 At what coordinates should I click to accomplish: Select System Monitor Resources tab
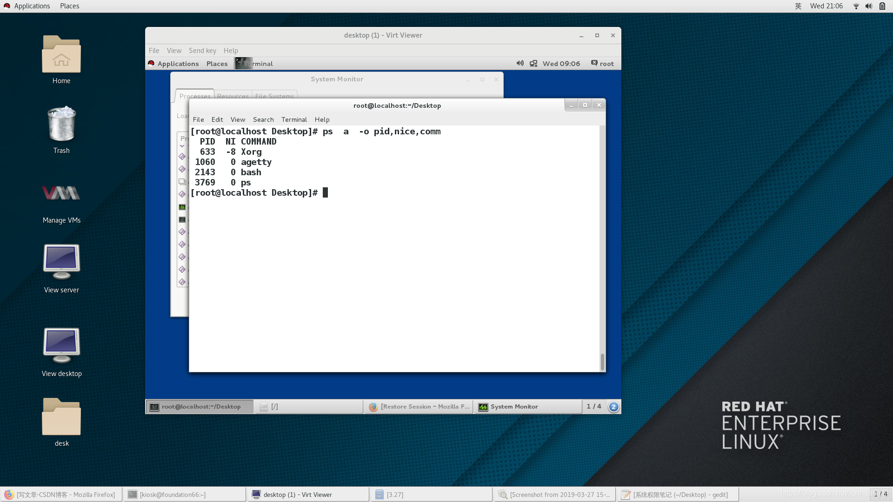(x=233, y=96)
